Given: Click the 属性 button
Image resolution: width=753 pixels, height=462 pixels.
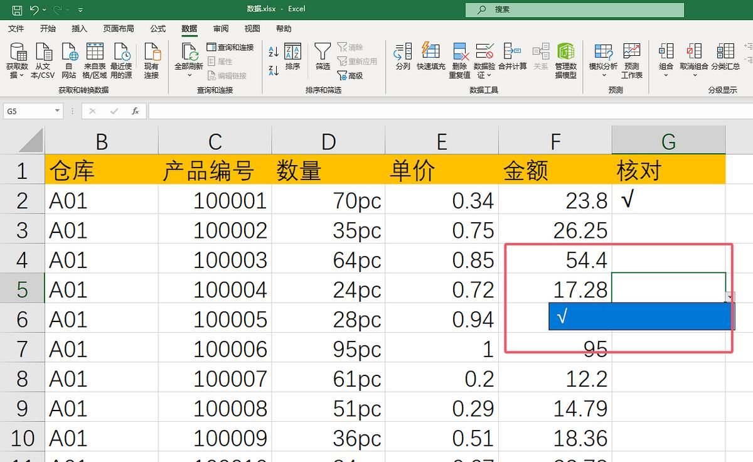Looking at the screenshot, I should tap(220, 62).
